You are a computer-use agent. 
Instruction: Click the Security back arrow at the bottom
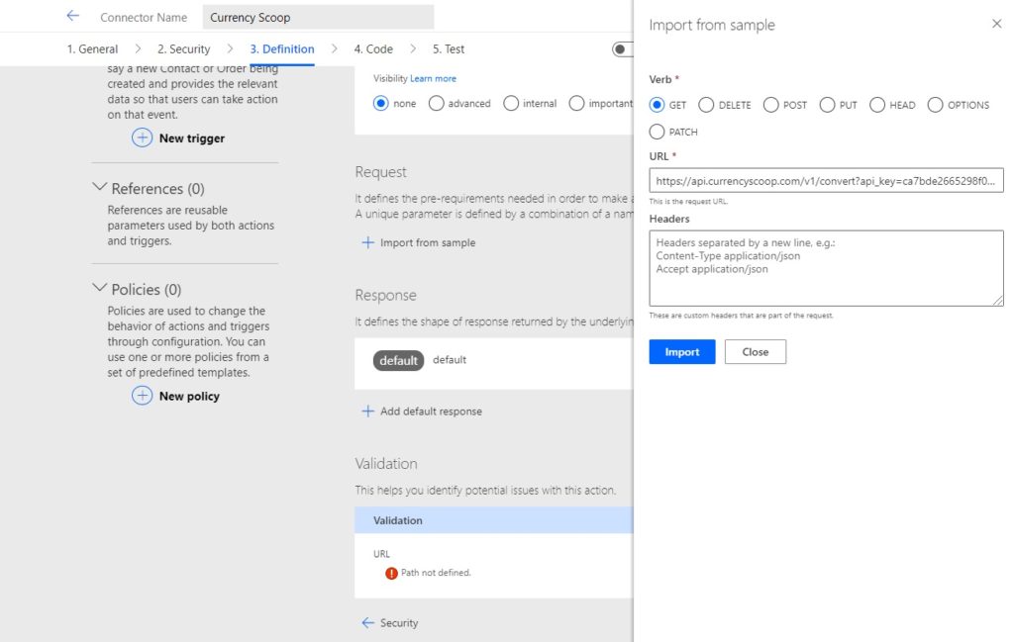coord(368,622)
